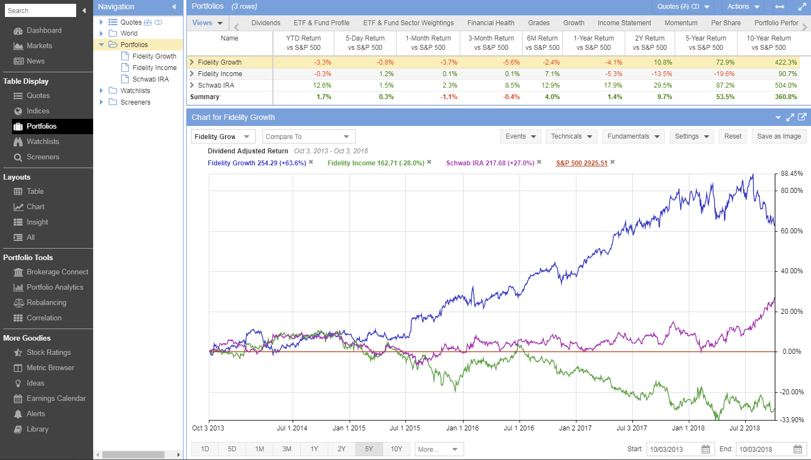Open the Views dropdown
This screenshot has width=811, height=460.
[x=208, y=23]
